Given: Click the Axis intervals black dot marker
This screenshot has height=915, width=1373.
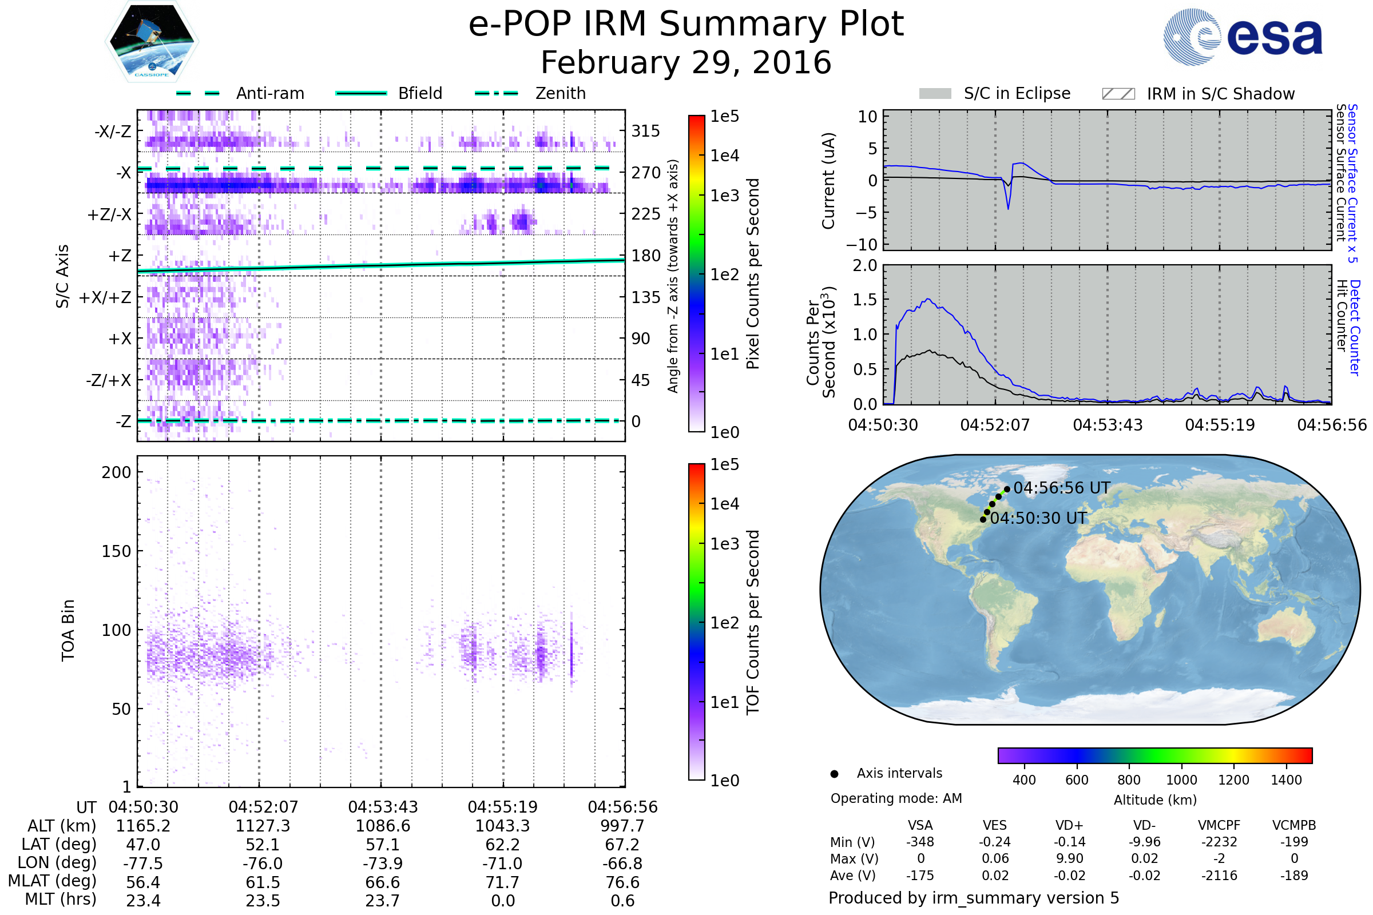Looking at the screenshot, I should pyautogui.click(x=834, y=774).
